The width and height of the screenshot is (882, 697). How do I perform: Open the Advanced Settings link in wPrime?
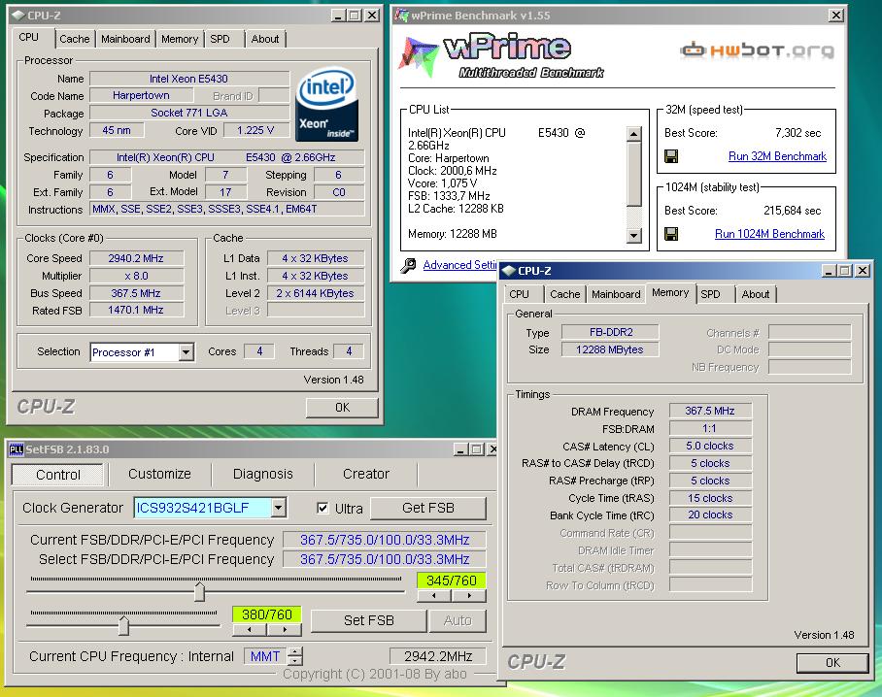(x=460, y=265)
